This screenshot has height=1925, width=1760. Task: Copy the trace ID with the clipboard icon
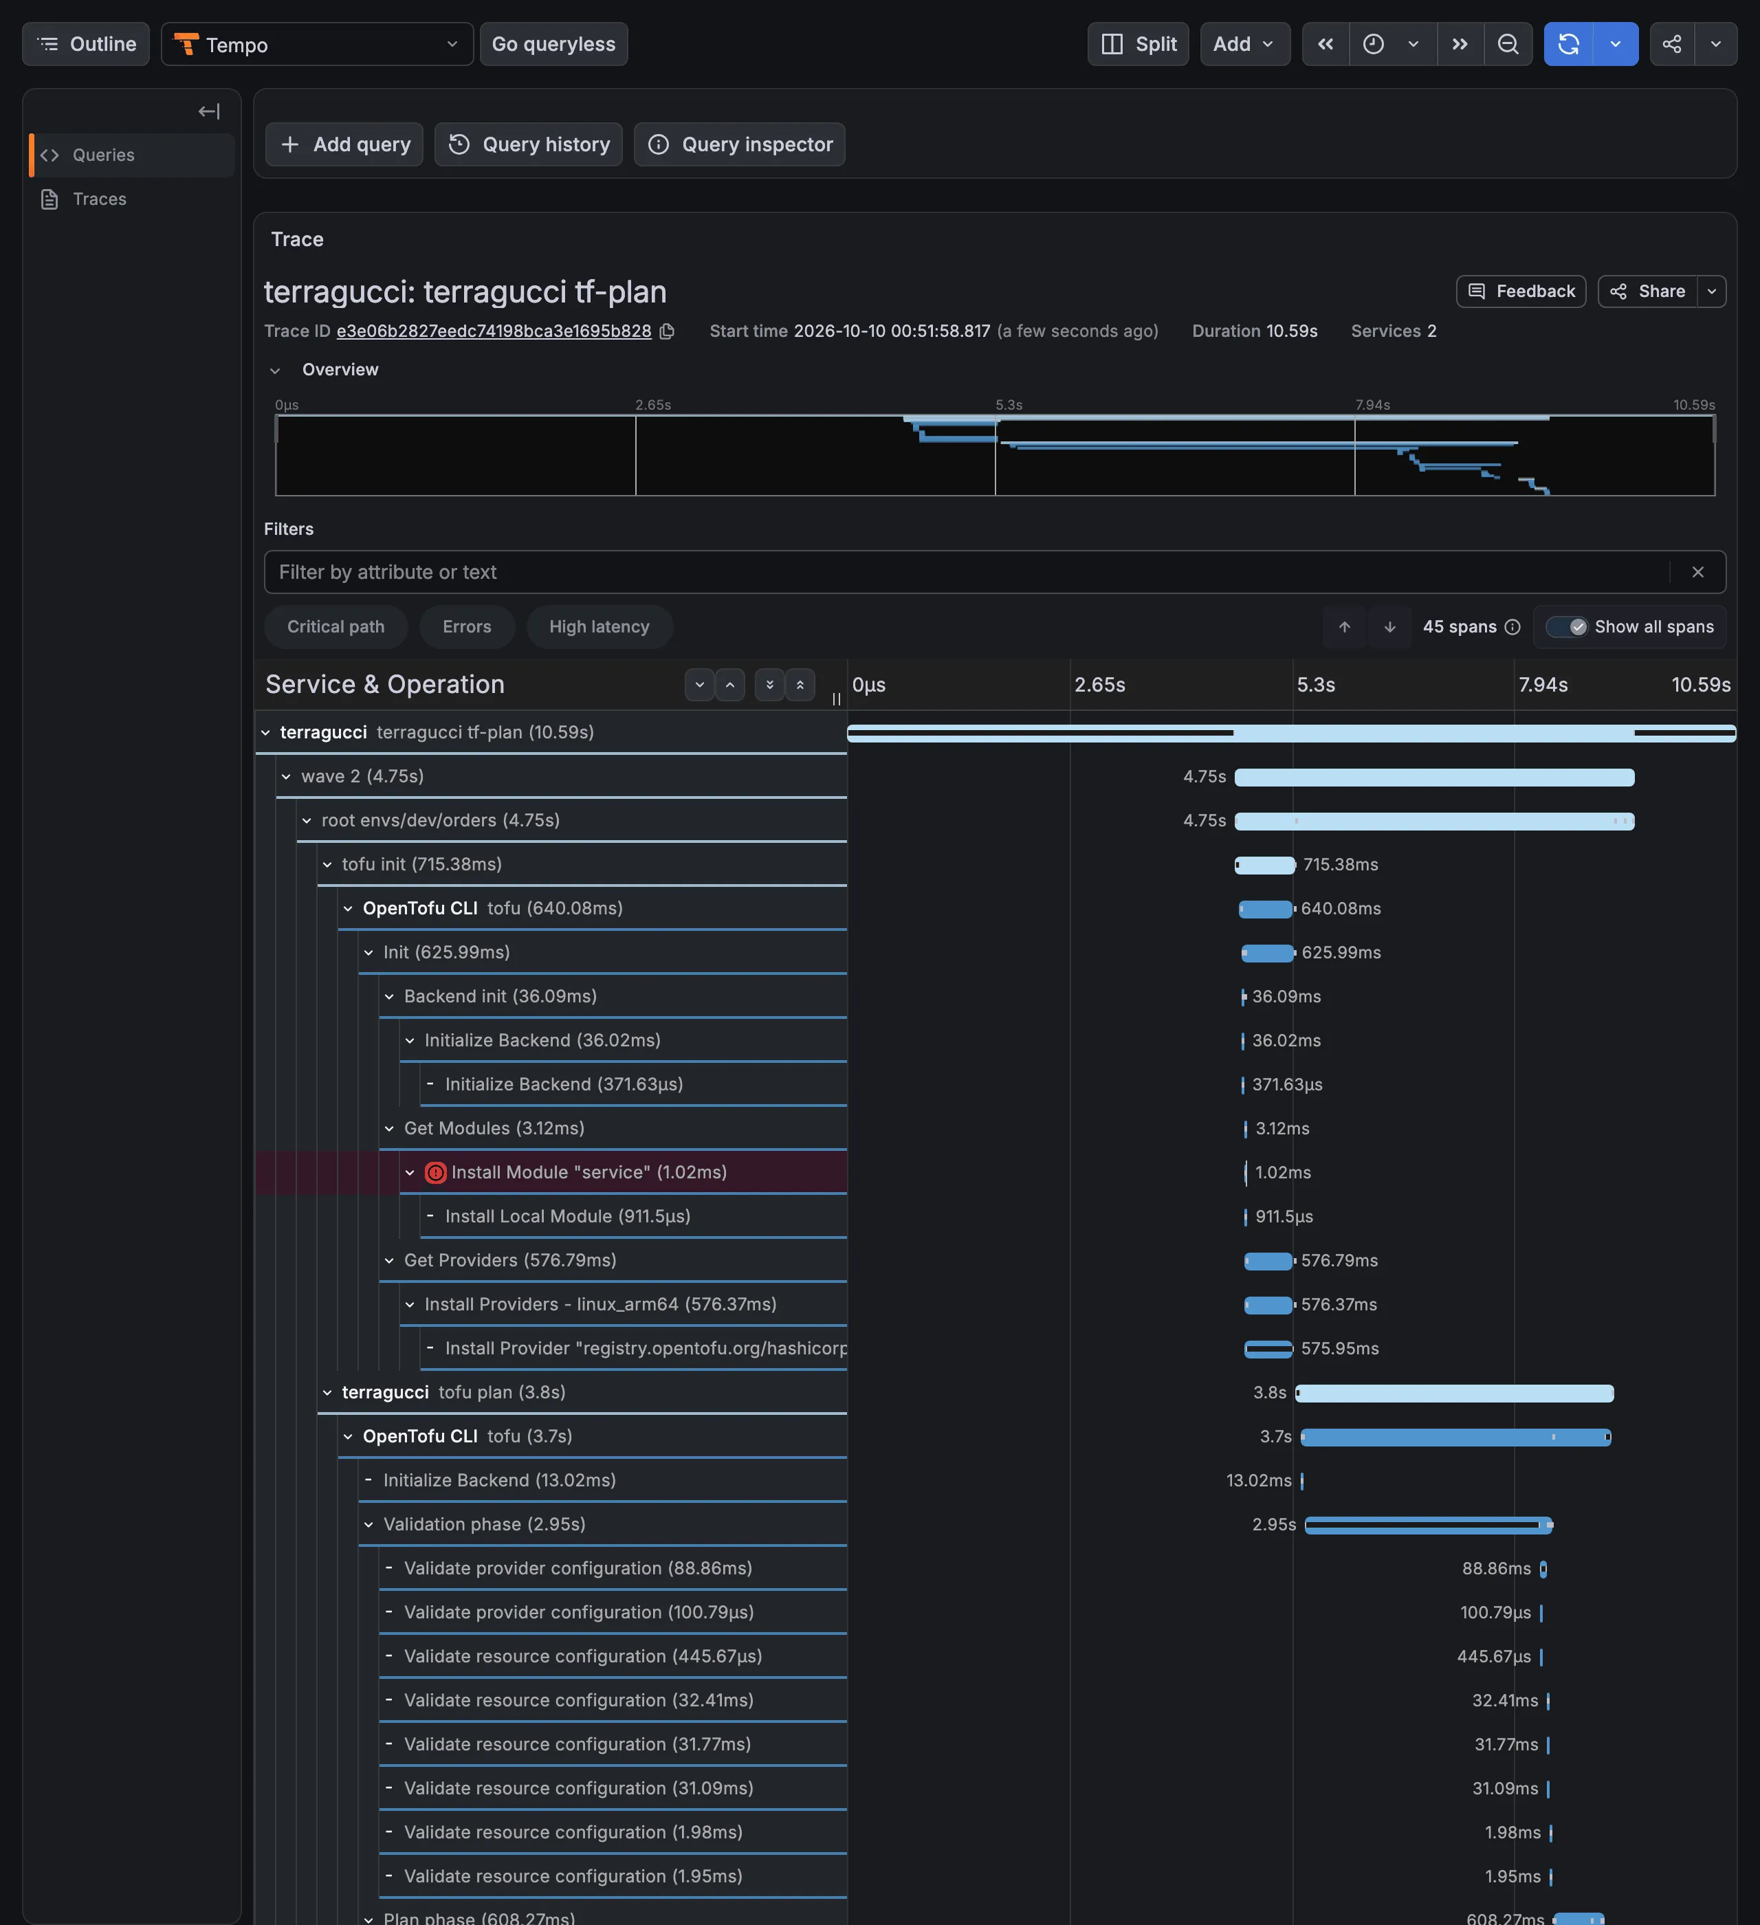click(x=668, y=331)
